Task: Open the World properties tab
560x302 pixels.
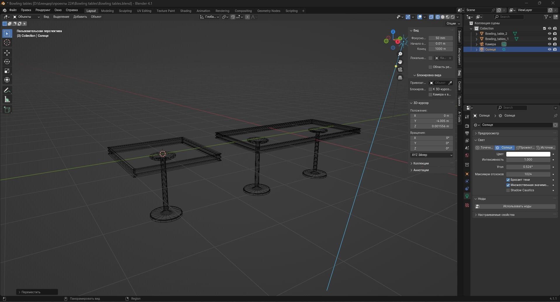Action: 467,155
